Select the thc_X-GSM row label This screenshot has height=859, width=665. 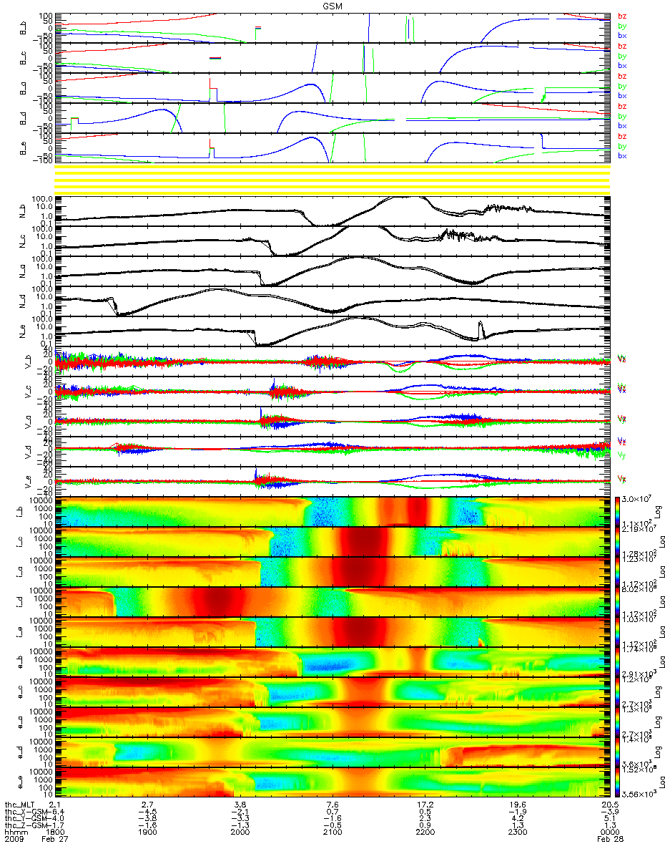click(26, 812)
